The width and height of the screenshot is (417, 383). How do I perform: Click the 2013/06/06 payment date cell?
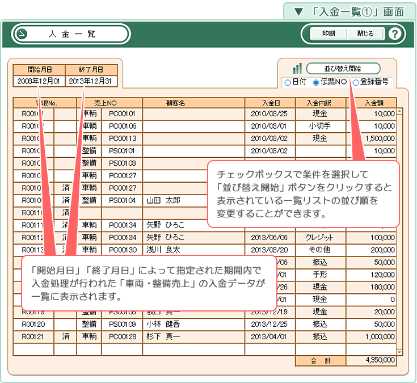tap(270, 238)
